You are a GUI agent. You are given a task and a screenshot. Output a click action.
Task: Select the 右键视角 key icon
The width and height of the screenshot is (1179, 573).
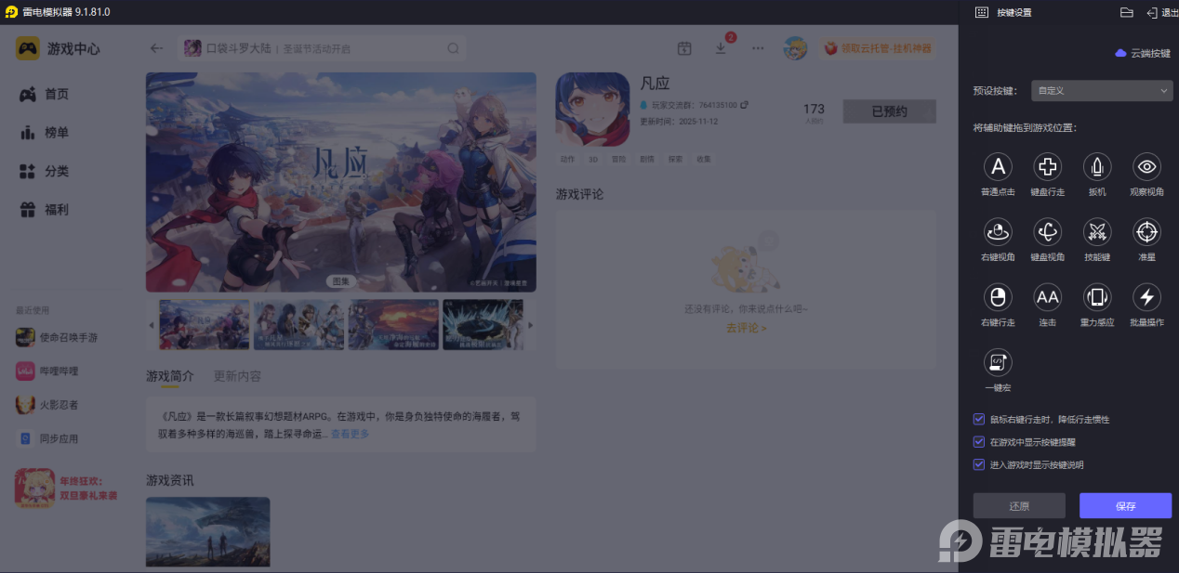click(998, 231)
